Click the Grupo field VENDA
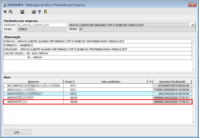This screenshot has width=199, height=138. pos(42,29)
